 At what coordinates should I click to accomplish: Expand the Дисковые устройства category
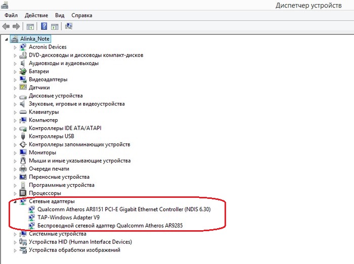click(15, 96)
